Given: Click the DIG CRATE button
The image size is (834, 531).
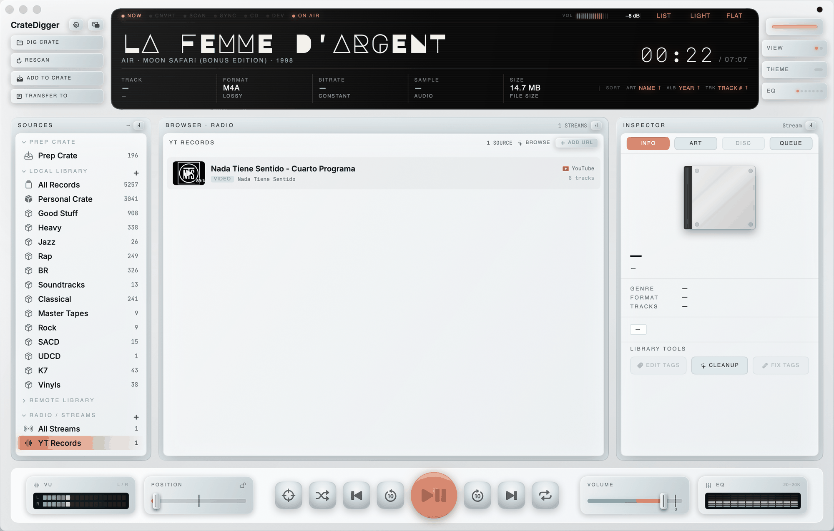Looking at the screenshot, I should coord(57,42).
